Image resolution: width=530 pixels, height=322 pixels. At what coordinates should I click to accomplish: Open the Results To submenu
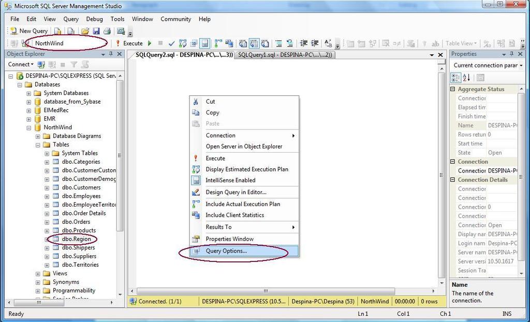pos(244,227)
